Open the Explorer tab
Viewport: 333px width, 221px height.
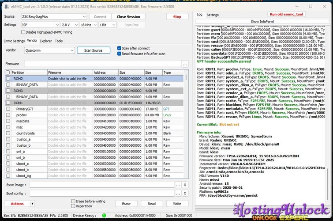(x=46, y=41)
